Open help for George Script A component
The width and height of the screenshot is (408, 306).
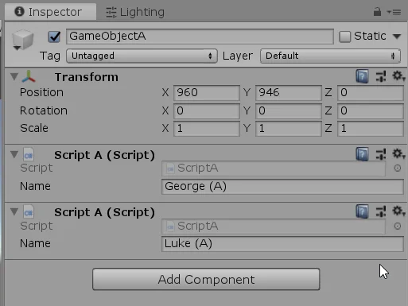coord(362,154)
